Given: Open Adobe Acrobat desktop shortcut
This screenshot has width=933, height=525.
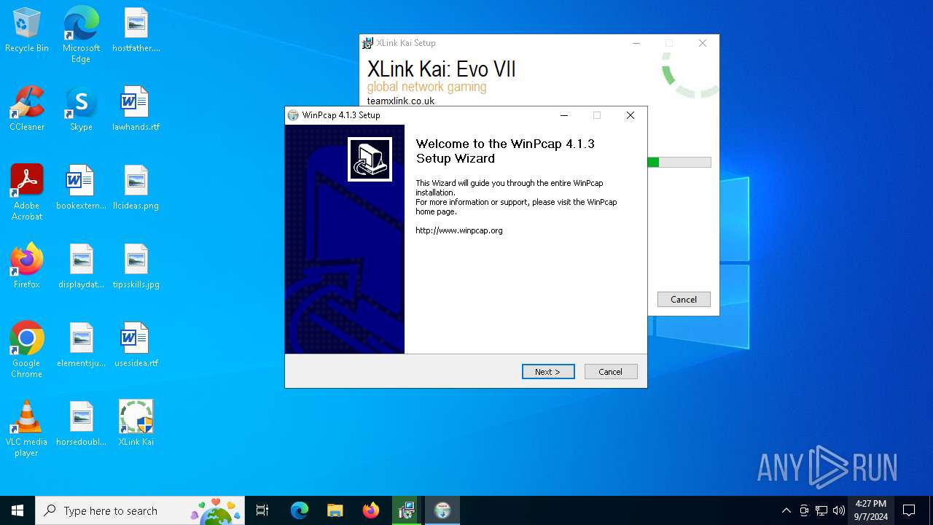Looking at the screenshot, I should coord(27,192).
